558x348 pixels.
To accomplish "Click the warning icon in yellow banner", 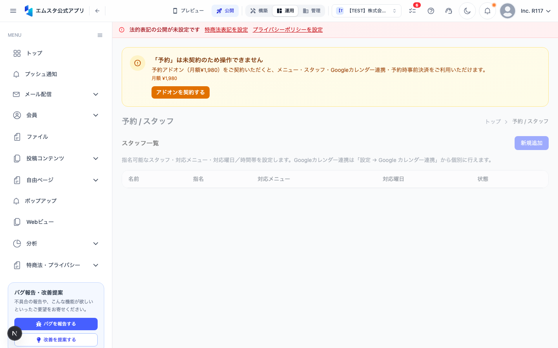I will (138, 63).
